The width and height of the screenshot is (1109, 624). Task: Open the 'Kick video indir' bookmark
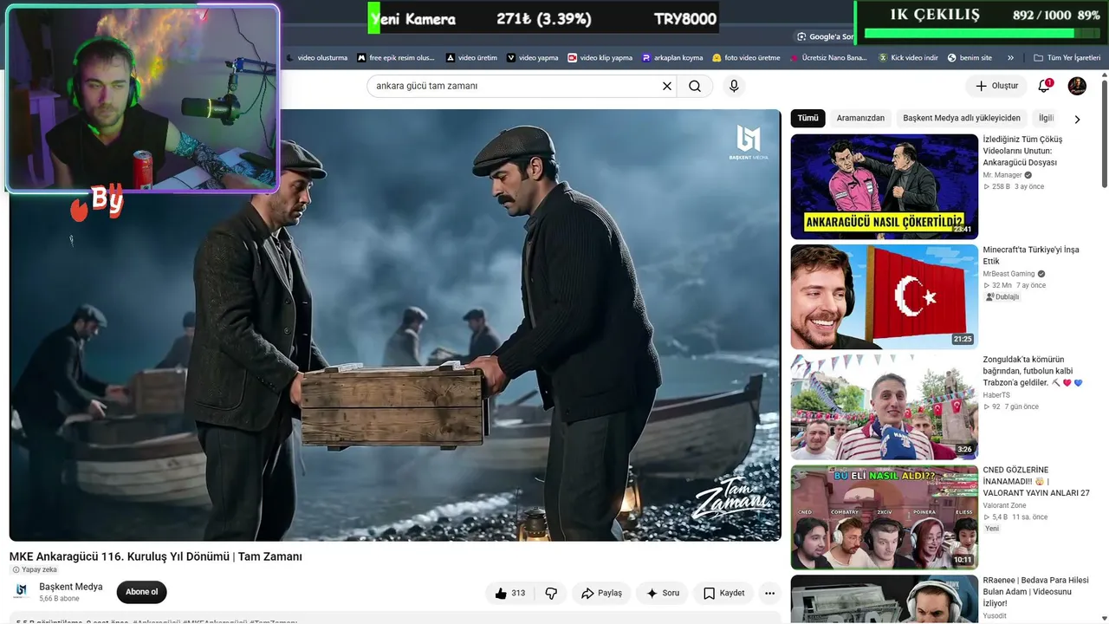[x=908, y=58]
